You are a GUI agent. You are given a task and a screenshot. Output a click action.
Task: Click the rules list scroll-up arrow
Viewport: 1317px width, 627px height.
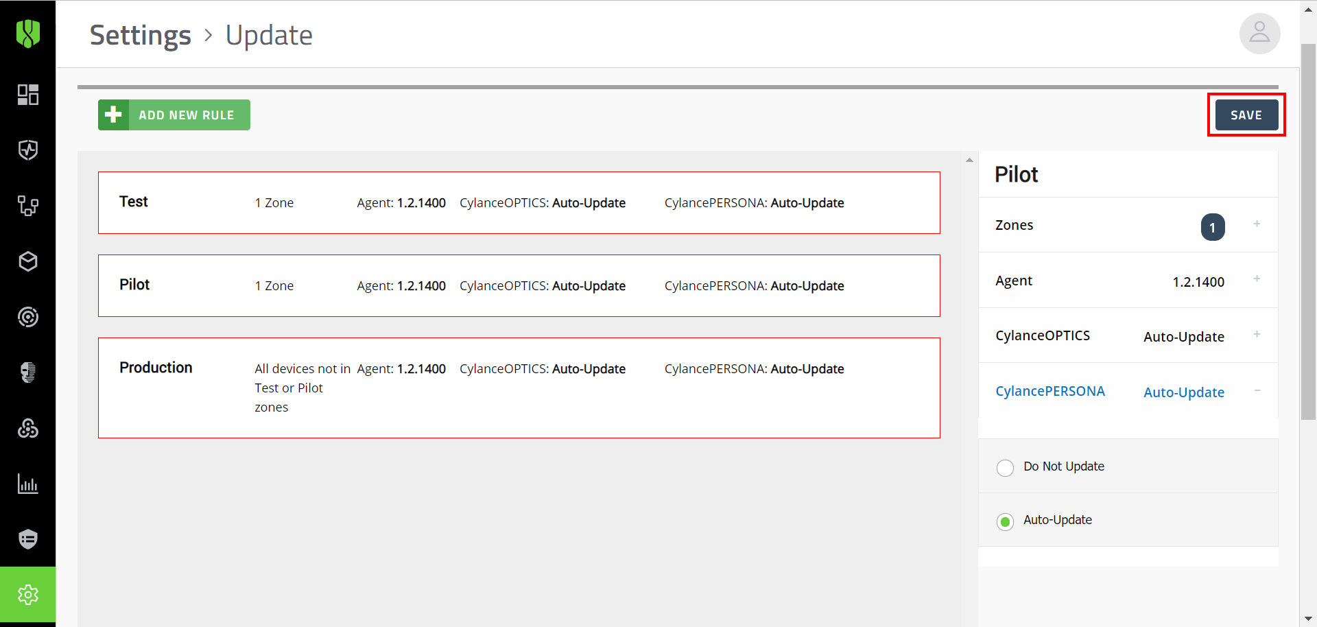[969, 160]
